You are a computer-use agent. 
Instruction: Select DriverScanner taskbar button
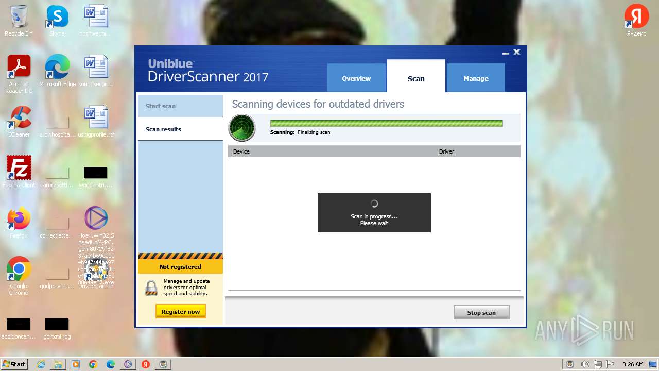coord(163,364)
